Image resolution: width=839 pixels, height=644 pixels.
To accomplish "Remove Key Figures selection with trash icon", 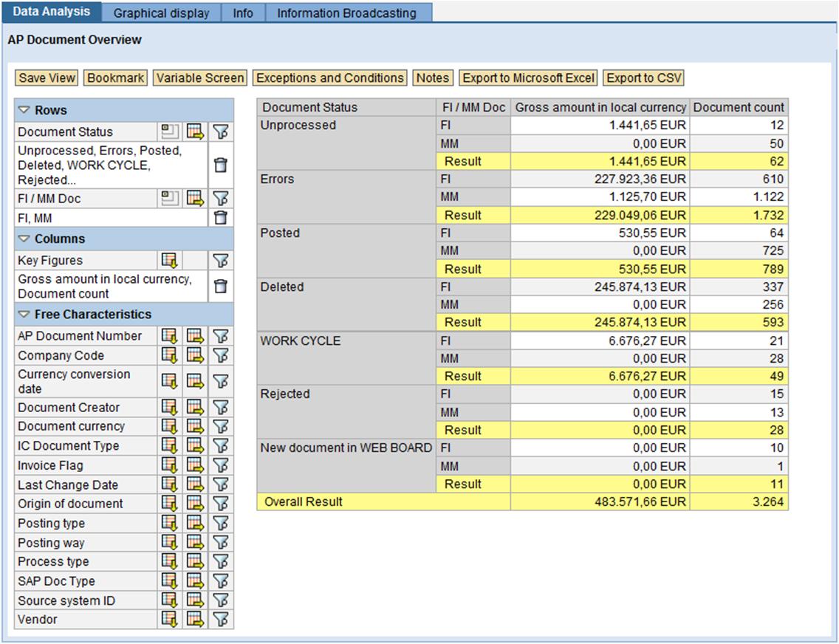I will (220, 287).
